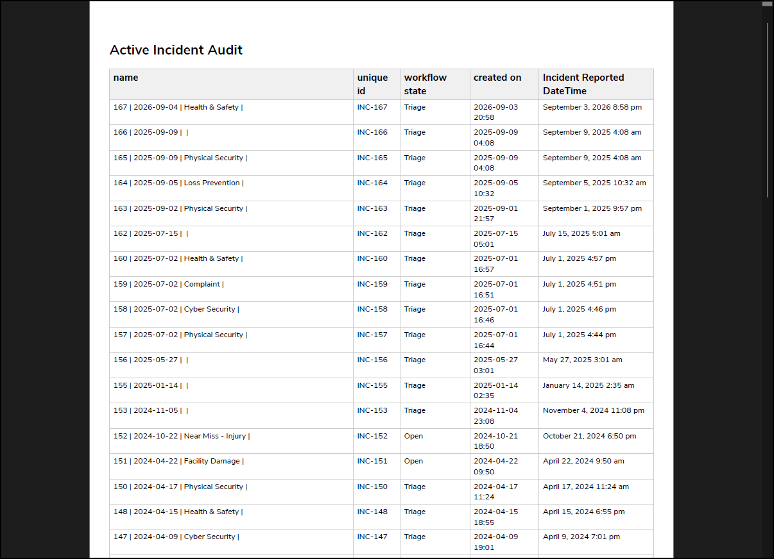This screenshot has width=774, height=559.
Task: Click 'September 1, 2025 9:57 pm' cell
Action: (596, 213)
